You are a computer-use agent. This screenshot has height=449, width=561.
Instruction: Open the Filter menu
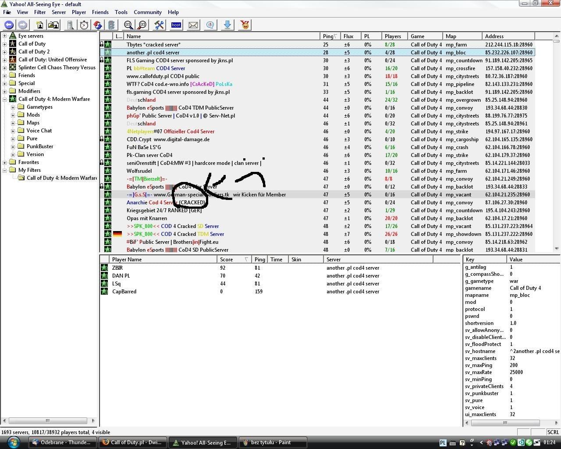pos(40,12)
